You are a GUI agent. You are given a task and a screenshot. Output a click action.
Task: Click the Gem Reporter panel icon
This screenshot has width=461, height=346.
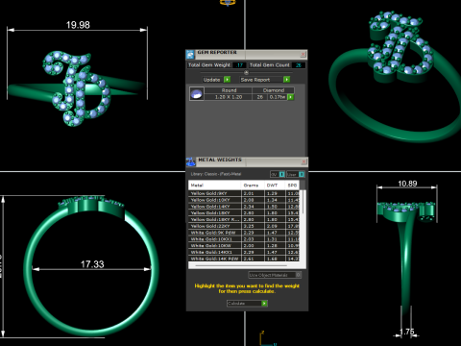(x=190, y=55)
